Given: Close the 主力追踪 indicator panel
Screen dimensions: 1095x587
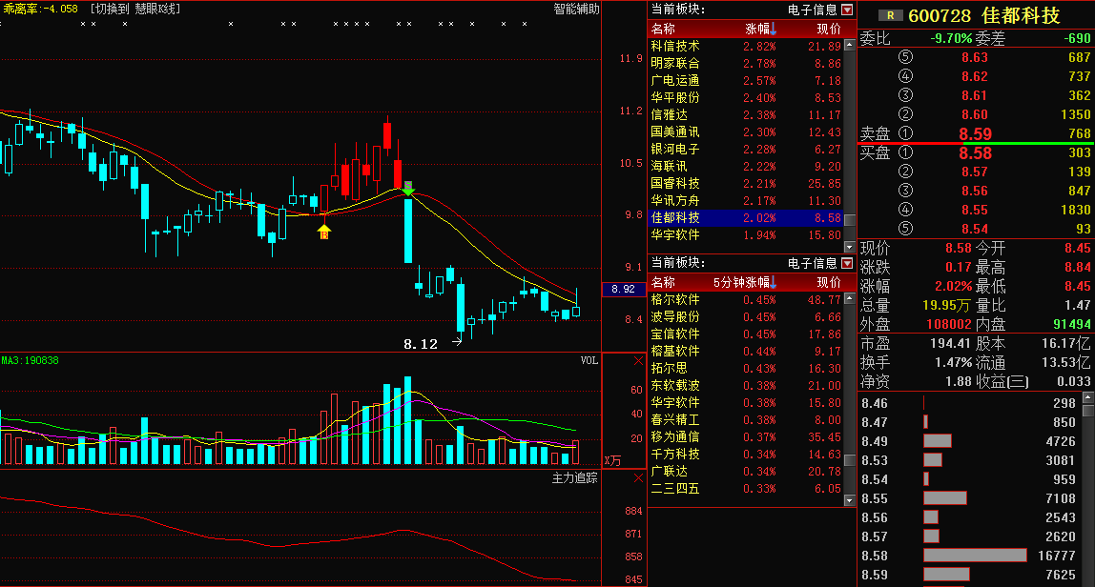Looking at the screenshot, I should click(638, 478).
